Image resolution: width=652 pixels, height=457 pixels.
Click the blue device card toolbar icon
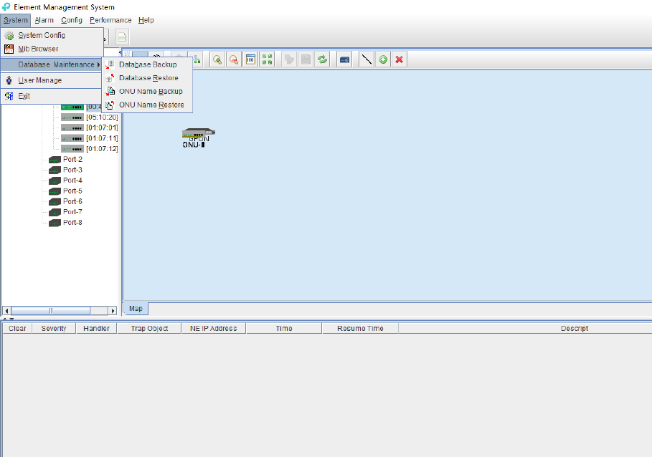[344, 59]
